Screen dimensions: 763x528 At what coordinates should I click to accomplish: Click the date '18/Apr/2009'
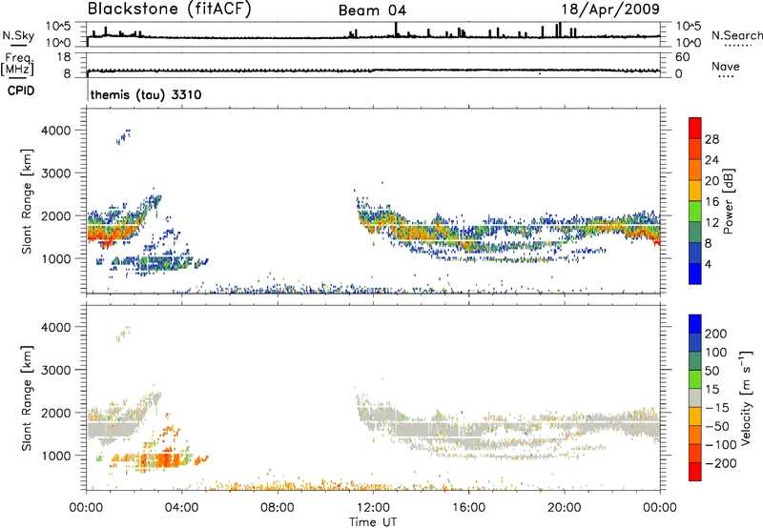pyautogui.click(x=610, y=9)
